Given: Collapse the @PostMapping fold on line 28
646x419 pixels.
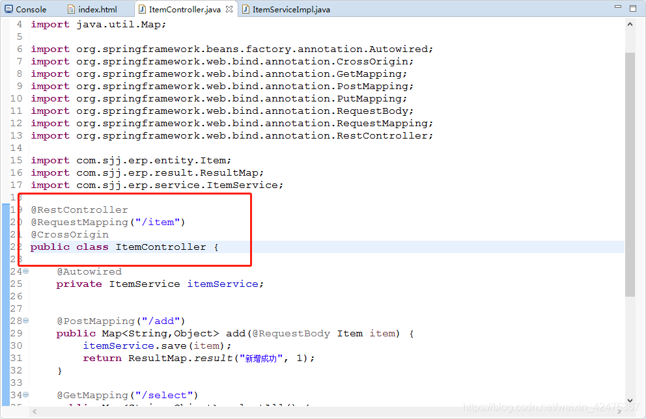Looking at the screenshot, I should [x=26, y=321].
